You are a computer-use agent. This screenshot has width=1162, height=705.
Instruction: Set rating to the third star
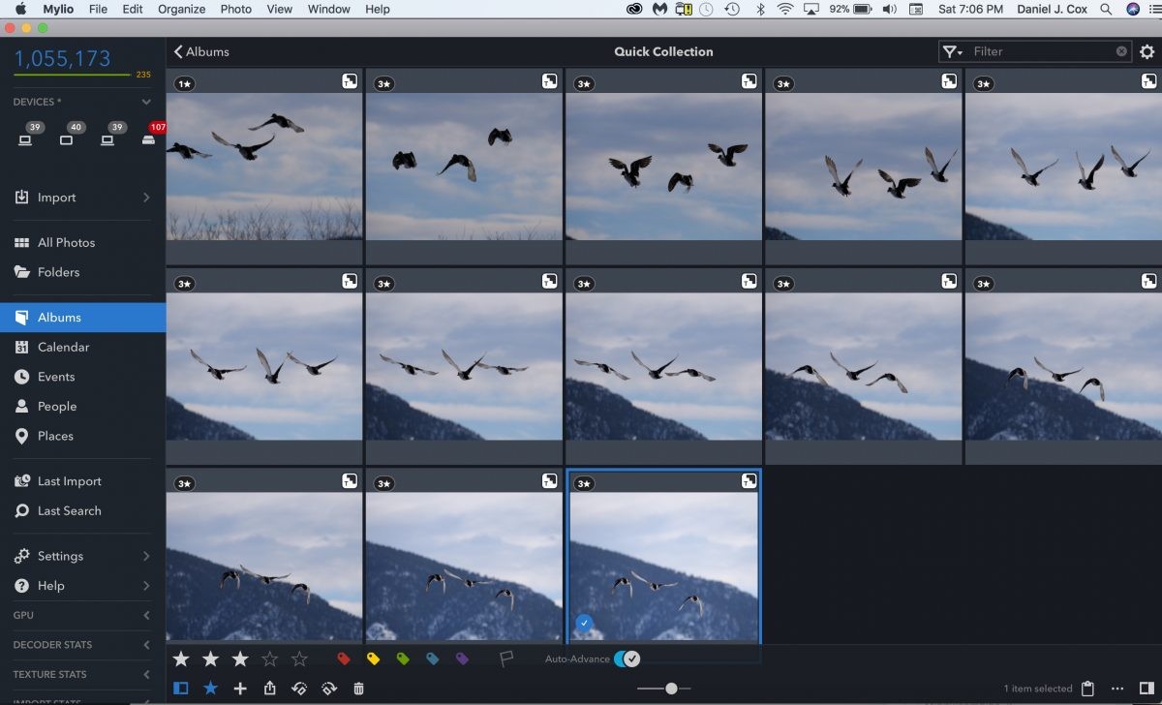click(240, 659)
